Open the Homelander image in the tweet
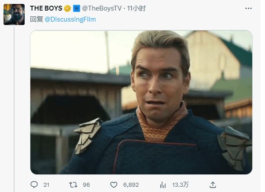 [141, 102]
